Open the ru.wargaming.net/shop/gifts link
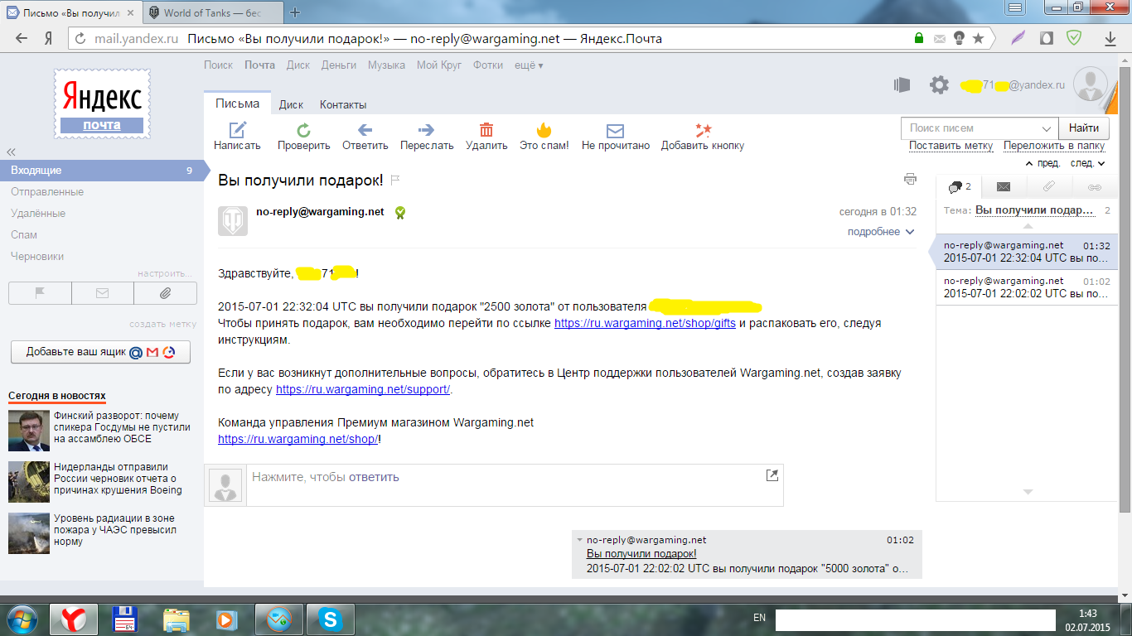1132x636 pixels. point(645,324)
